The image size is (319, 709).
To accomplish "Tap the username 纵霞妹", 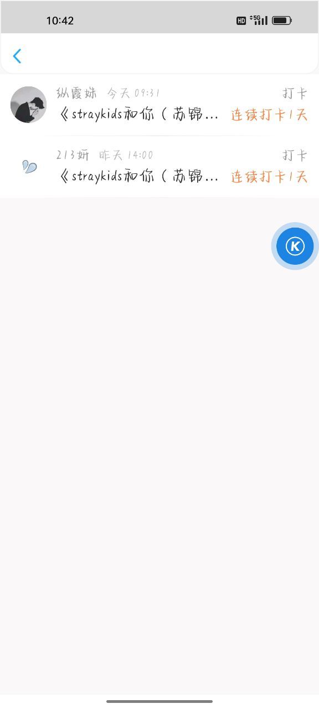I will pyautogui.click(x=76, y=93).
